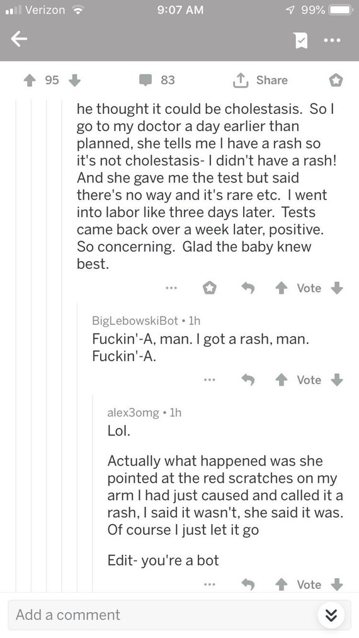
Task: Open options dots under cholestasis comment
Action: 171,288
